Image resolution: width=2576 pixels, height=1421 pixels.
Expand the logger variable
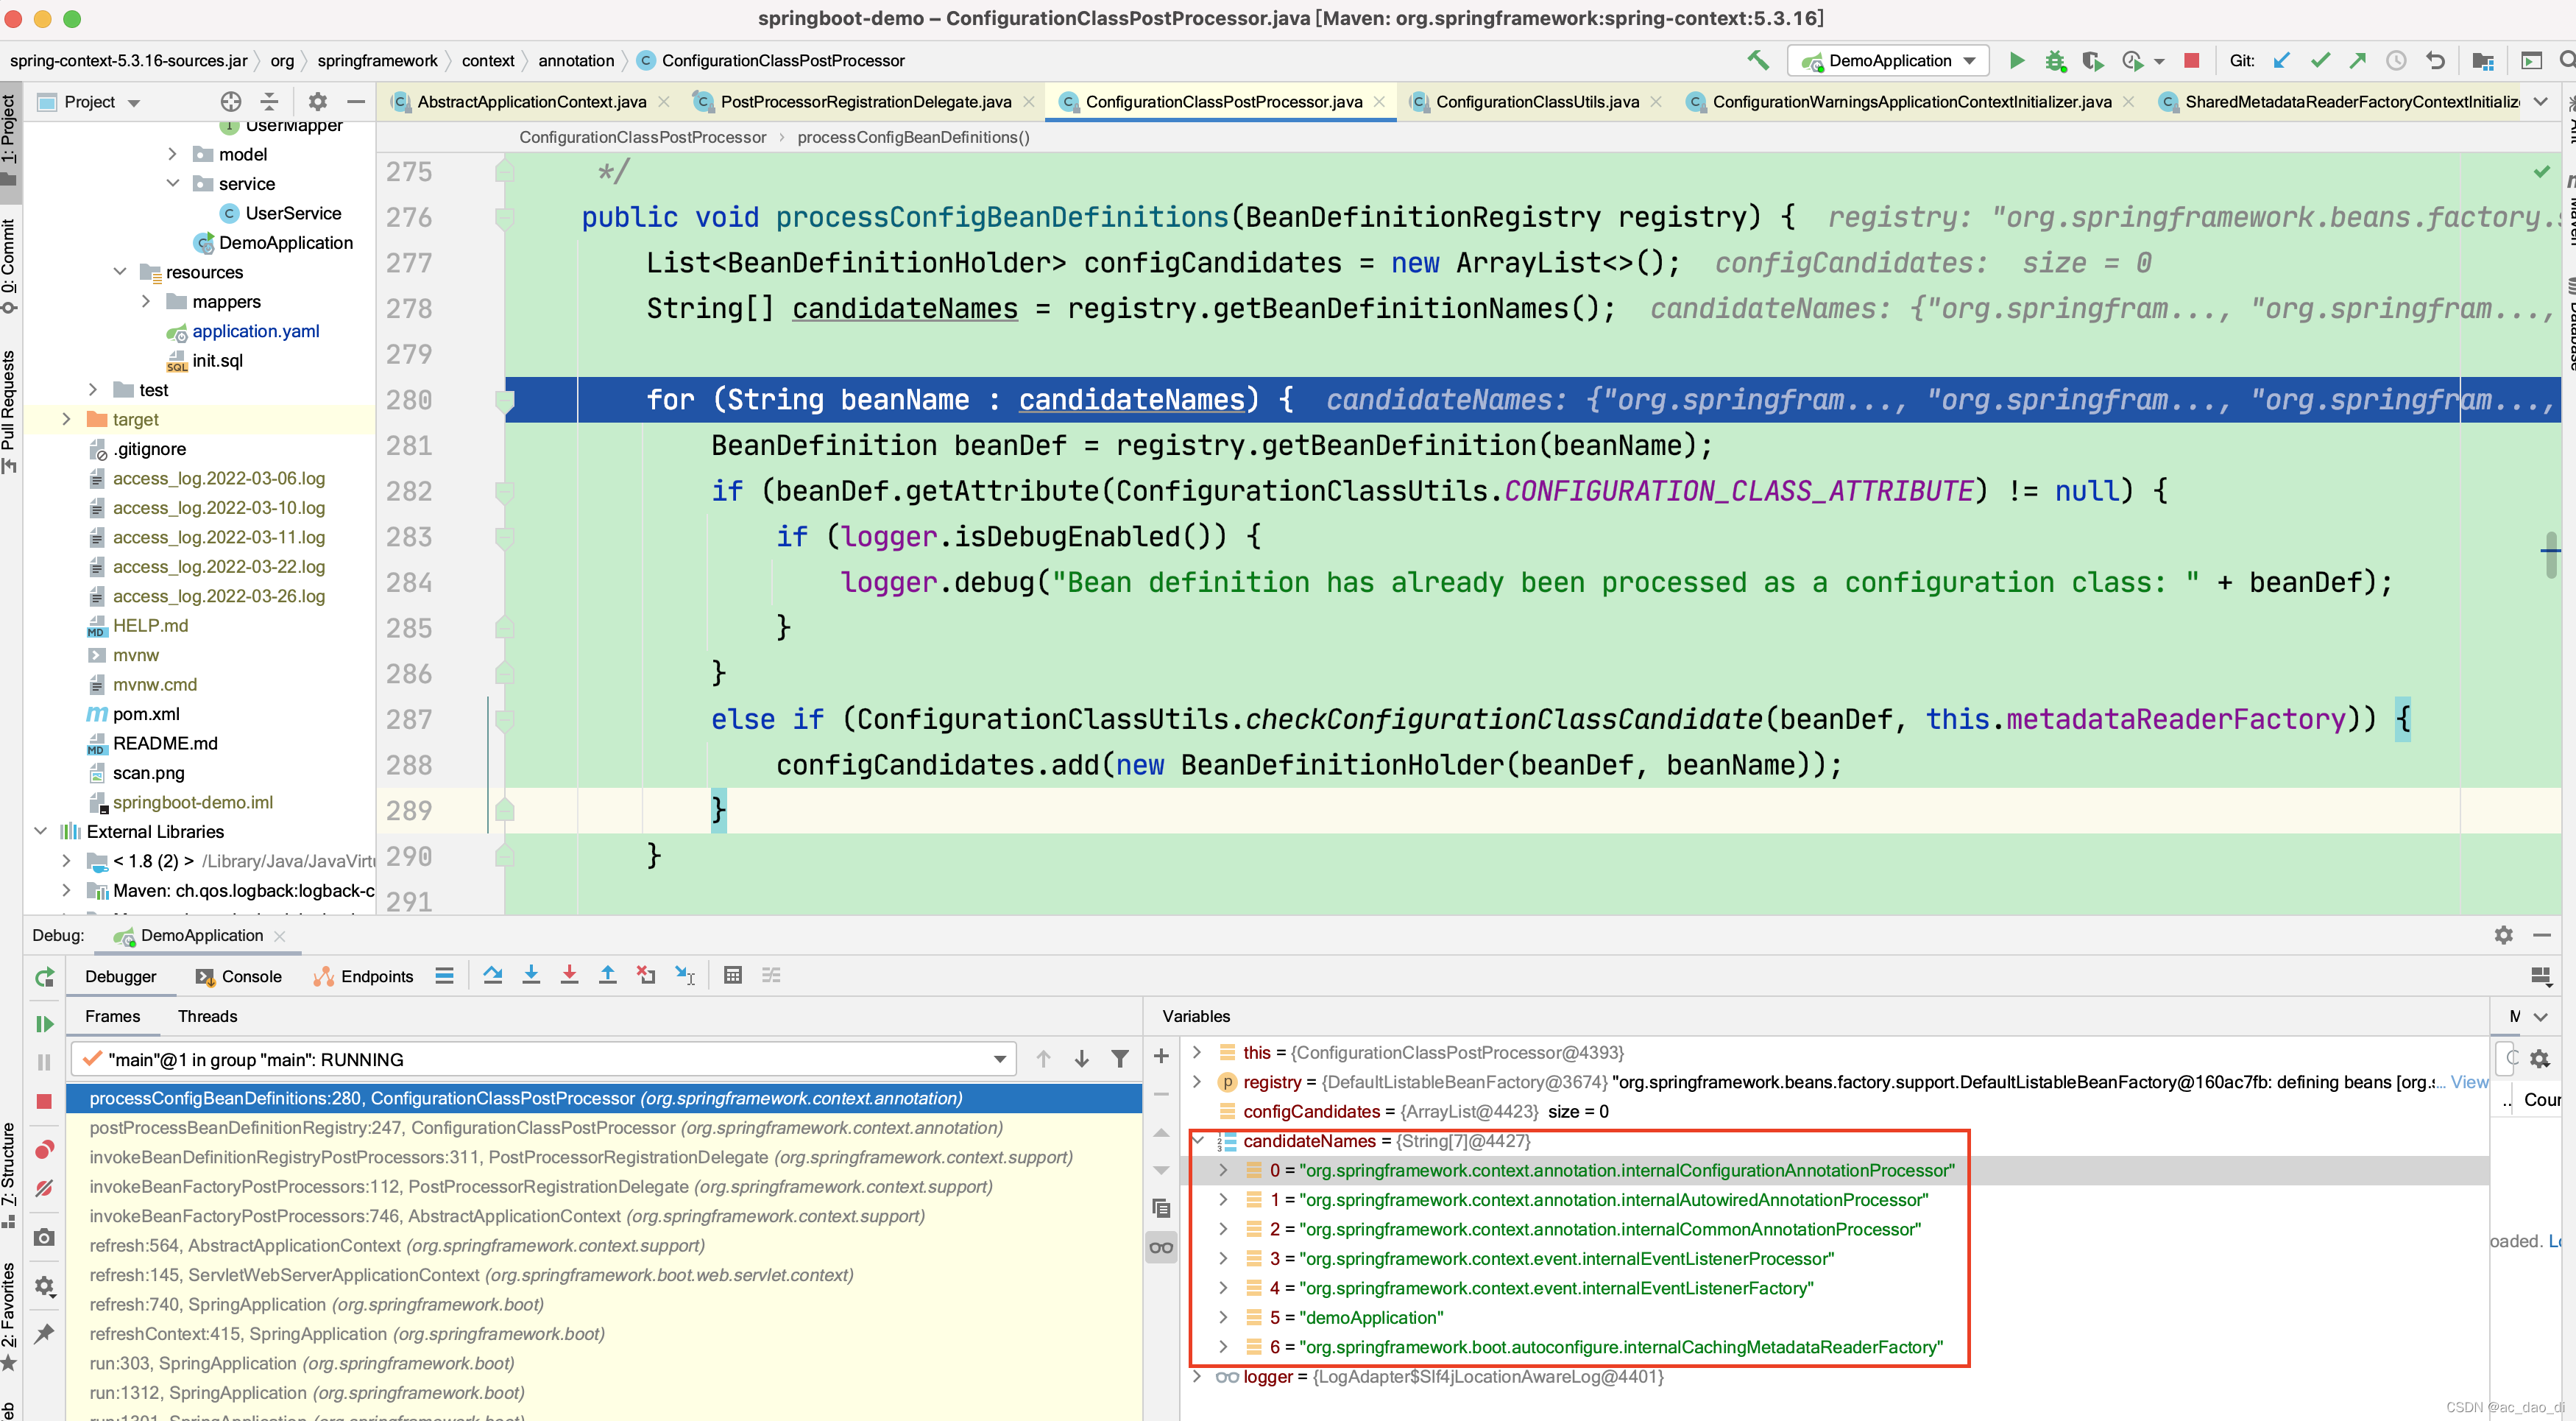[x=1197, y=1377]
